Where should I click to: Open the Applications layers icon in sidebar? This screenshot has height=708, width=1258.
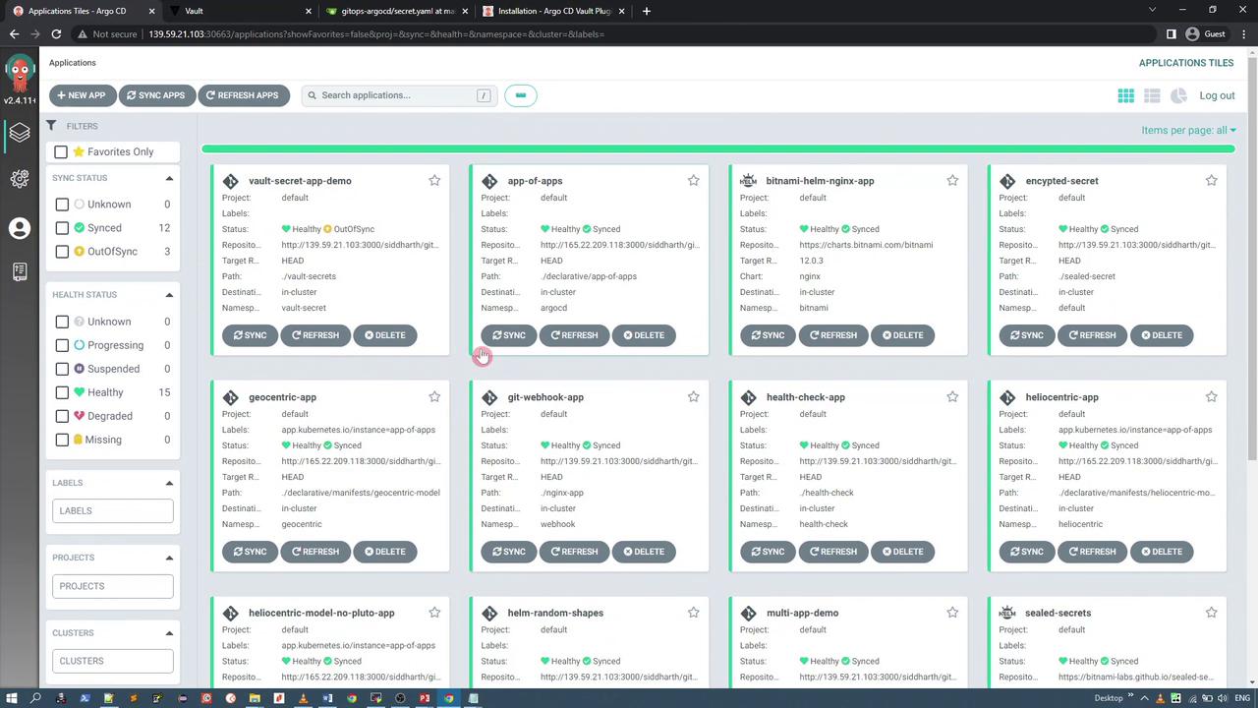(20, 133)
